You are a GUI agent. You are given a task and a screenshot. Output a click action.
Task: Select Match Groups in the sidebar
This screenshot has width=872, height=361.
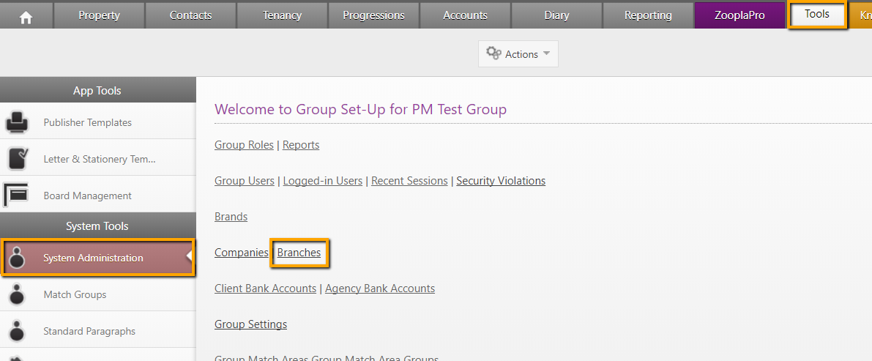[x=75, y=294]
